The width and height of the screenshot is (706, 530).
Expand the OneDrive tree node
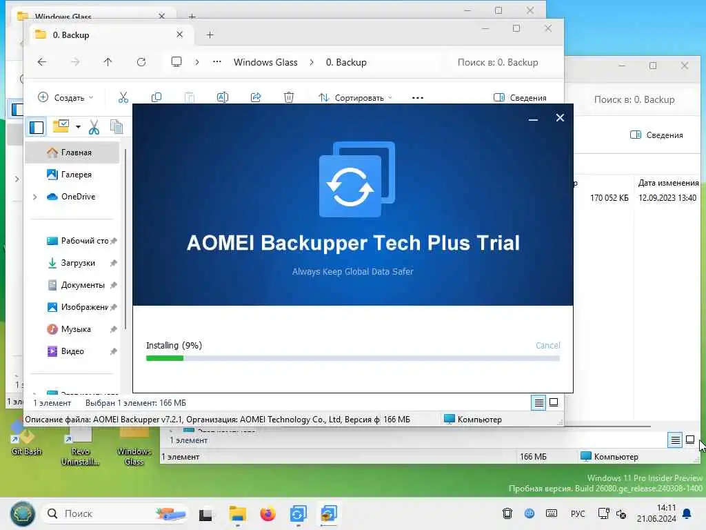tap(34, 197)
